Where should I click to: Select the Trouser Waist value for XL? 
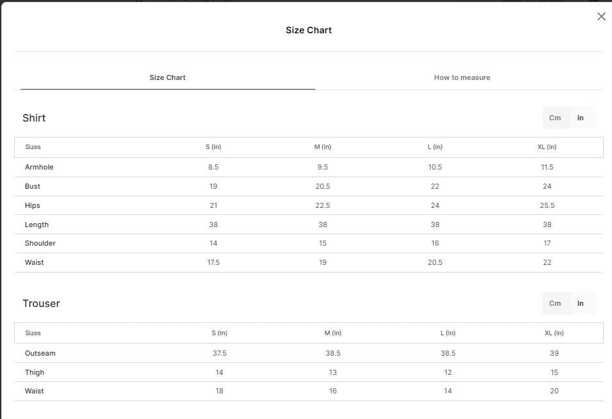(x=554, y=391)
